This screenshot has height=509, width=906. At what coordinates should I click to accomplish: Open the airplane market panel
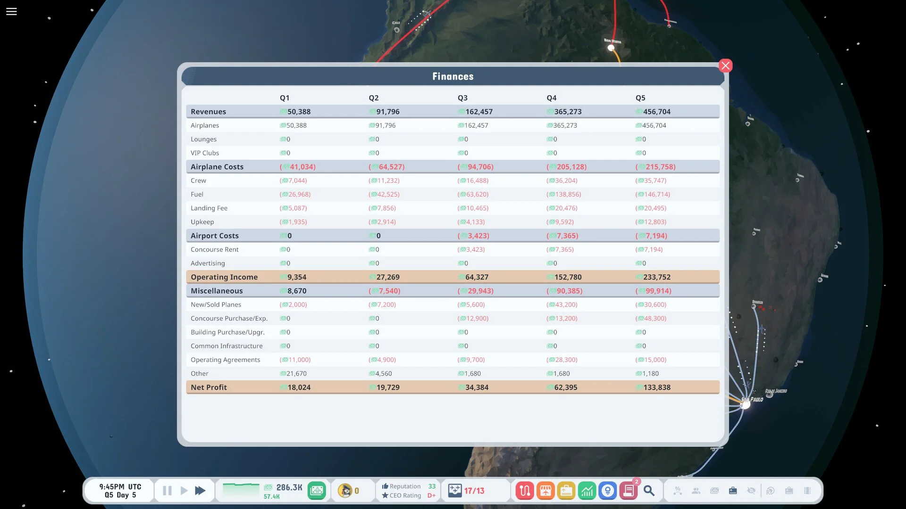[545, 490]
